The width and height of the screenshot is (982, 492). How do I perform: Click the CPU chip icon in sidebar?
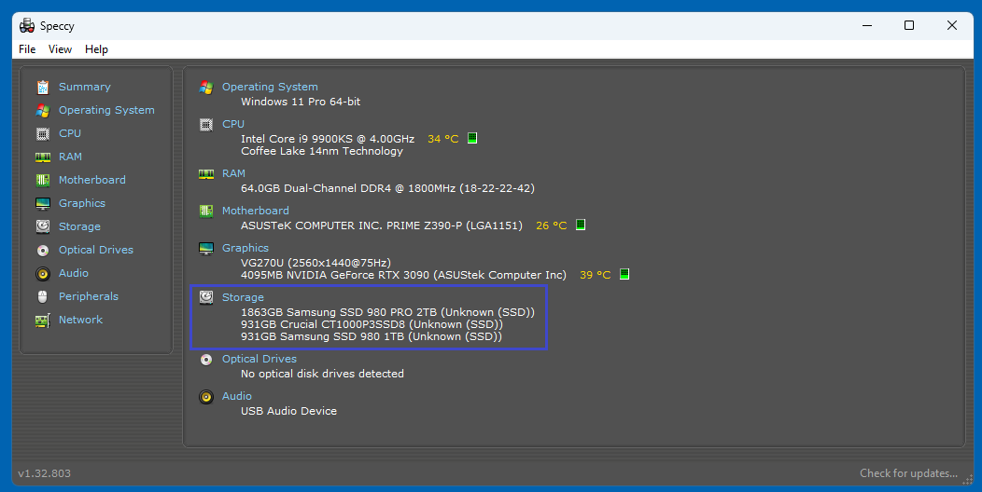[x=43, y=134]
